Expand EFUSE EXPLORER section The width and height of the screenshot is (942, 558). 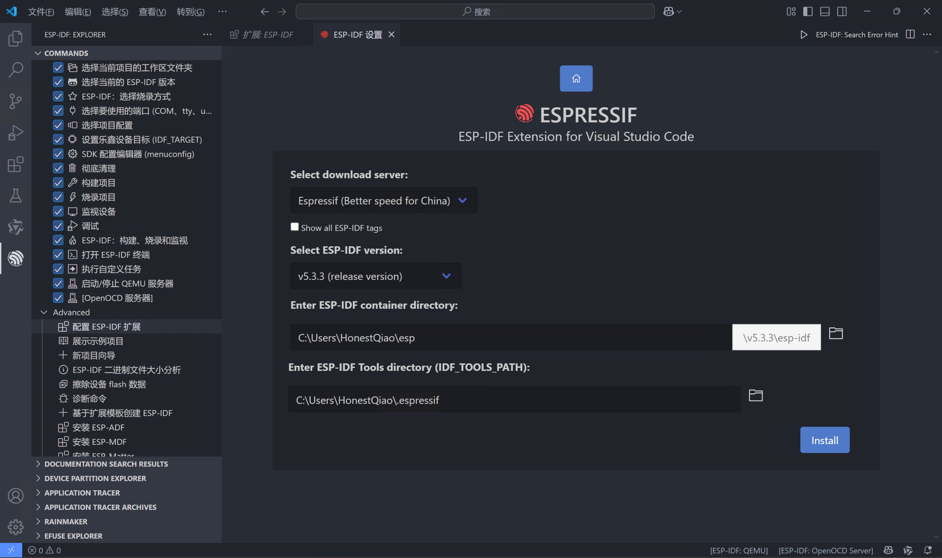pos(127,536)
